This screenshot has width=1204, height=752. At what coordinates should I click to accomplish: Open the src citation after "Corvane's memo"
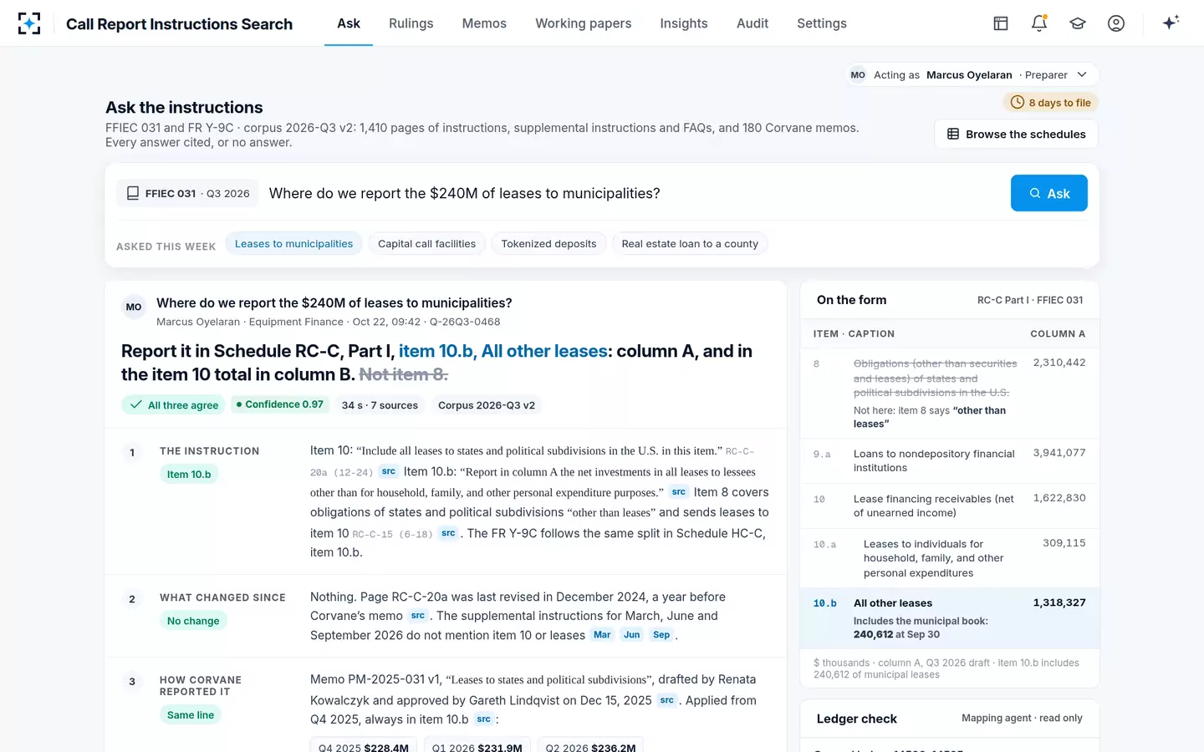click(x=418, y=616)
